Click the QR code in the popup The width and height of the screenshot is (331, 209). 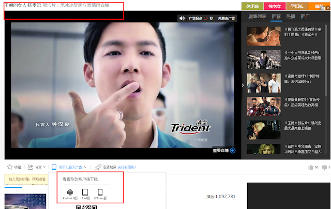[86, 207]
